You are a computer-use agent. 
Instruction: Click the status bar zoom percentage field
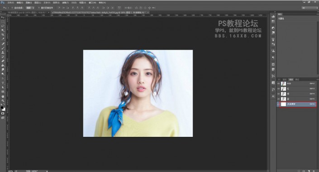tap(10, 171)
